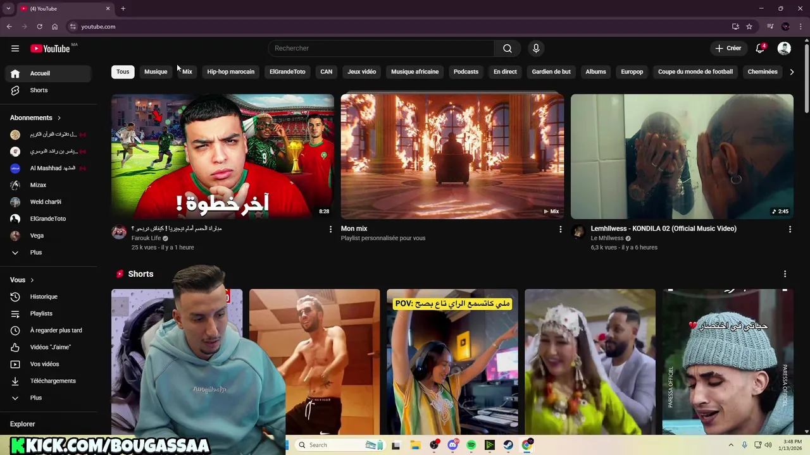Select the CAN filter chip
The height and width of the screenshot is (455, 810).
[327, 72]
